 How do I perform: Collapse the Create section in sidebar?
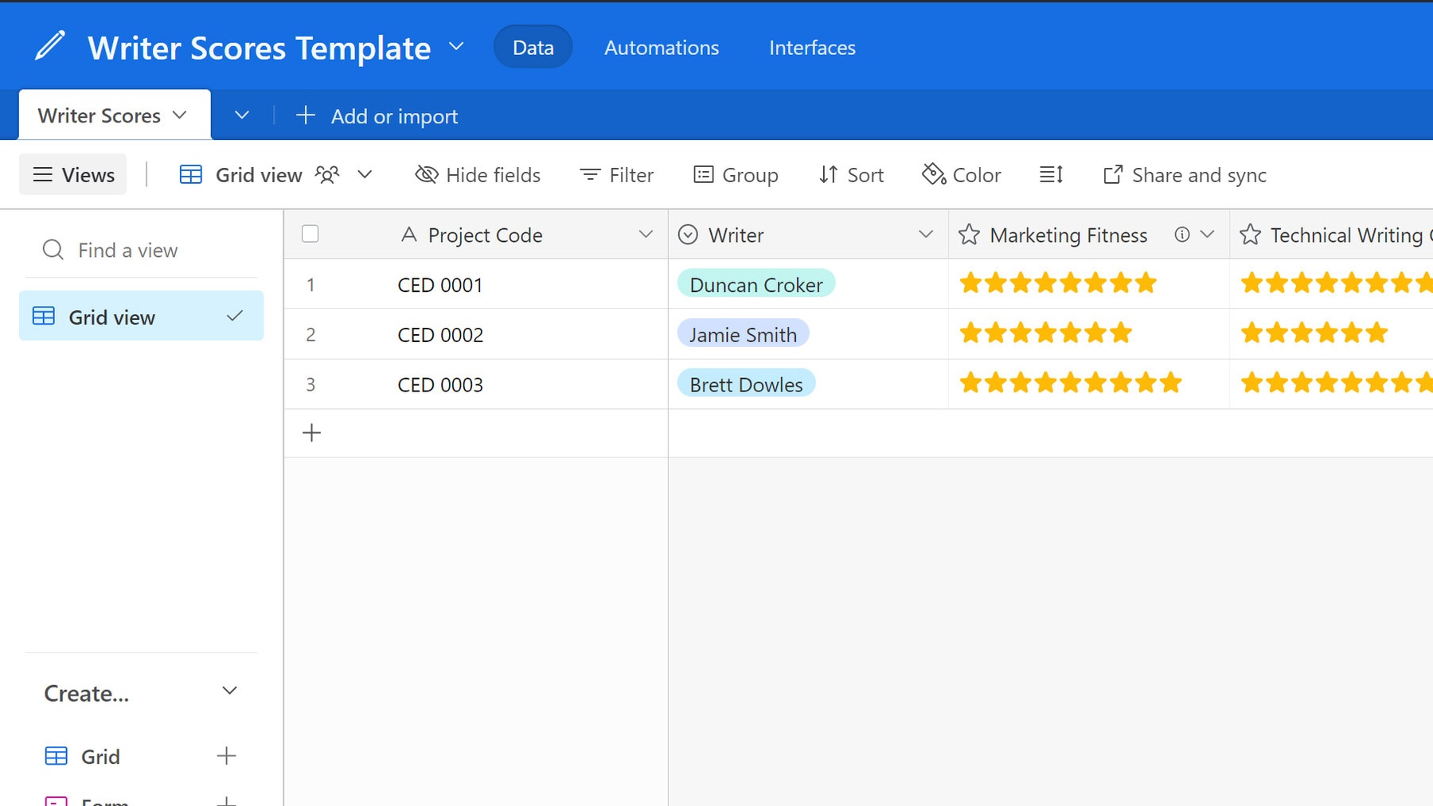tap(229, 691)
